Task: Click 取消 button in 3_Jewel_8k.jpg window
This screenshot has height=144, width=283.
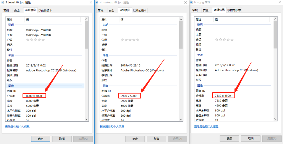Action: tap(62, 139)
